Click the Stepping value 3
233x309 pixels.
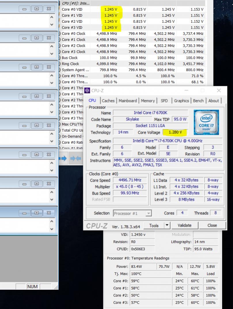pyautogui.click(x=213, y=147)
